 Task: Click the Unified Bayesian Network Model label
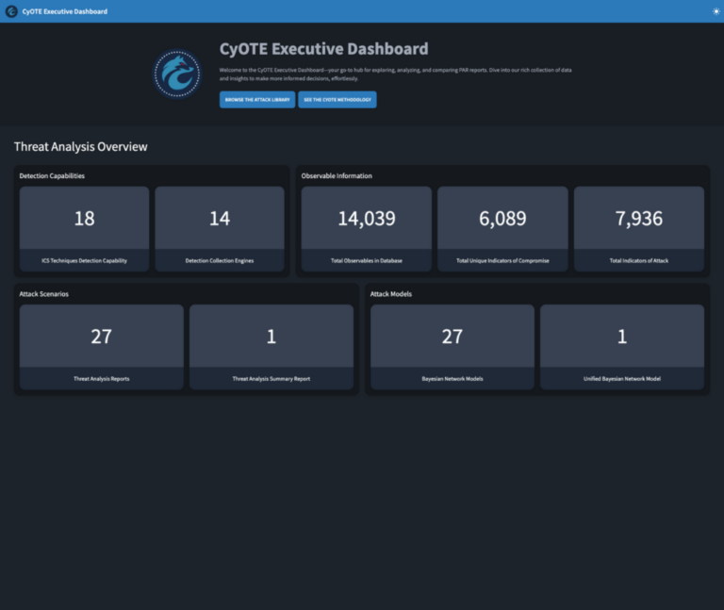(x=622, y=379)
